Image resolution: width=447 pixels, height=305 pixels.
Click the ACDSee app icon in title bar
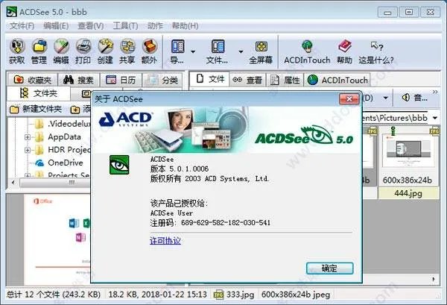point(12,12)
